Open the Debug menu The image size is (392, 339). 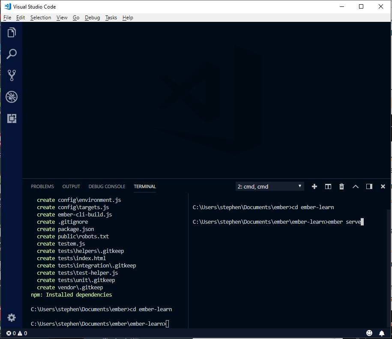point(92,18)
